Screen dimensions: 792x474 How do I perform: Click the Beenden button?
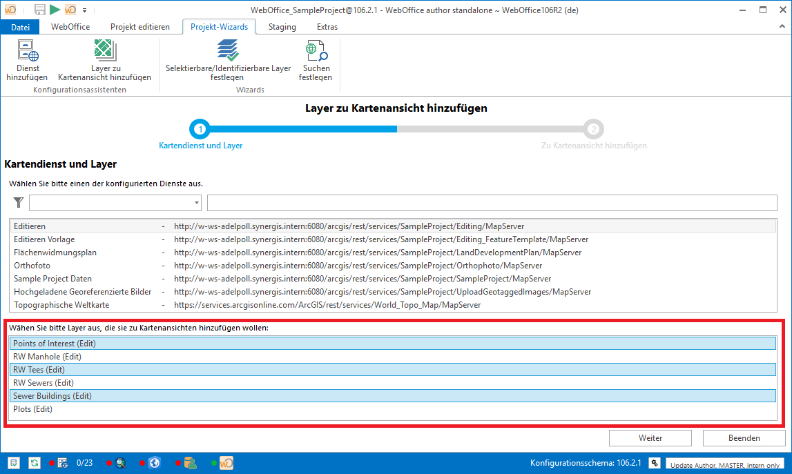(744, 438)
